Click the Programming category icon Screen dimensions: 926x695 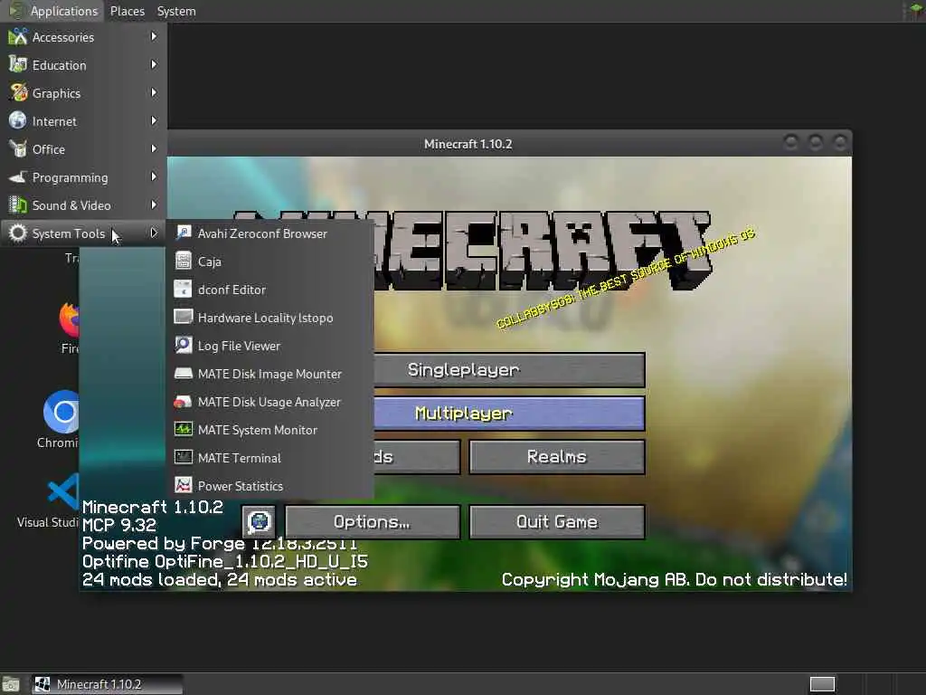tap(18, 176)
